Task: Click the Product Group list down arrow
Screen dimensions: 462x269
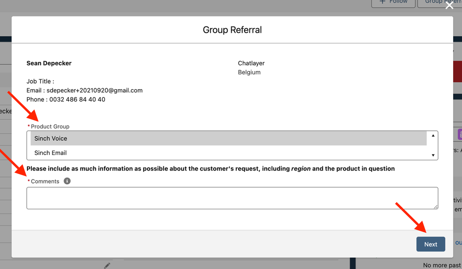Action: pos(433,155)
